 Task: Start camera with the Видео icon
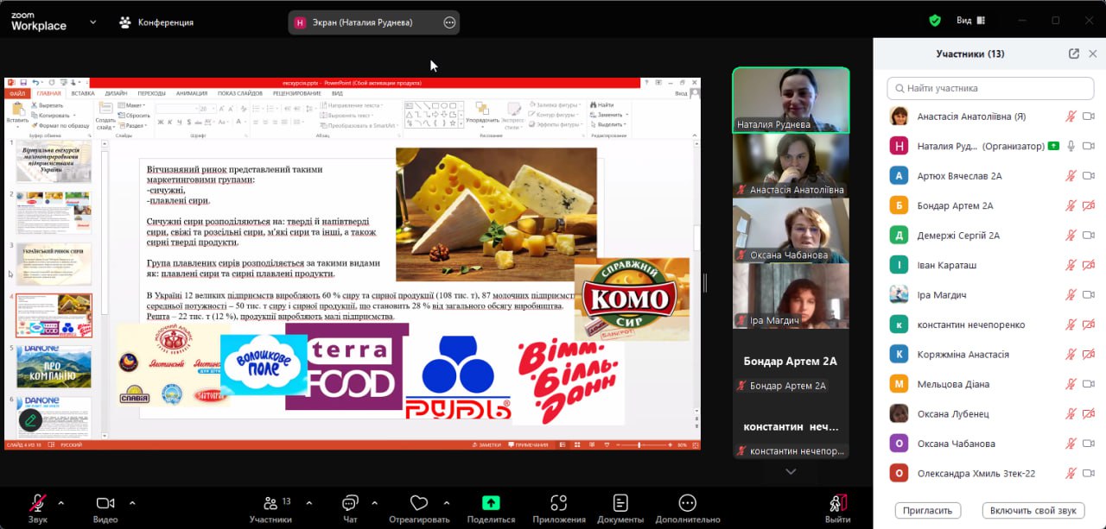tap(105, 503)
